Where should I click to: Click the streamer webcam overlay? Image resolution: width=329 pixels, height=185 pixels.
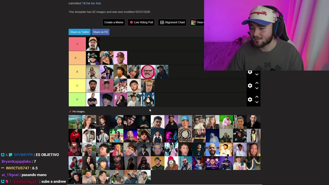pos(267,35)
